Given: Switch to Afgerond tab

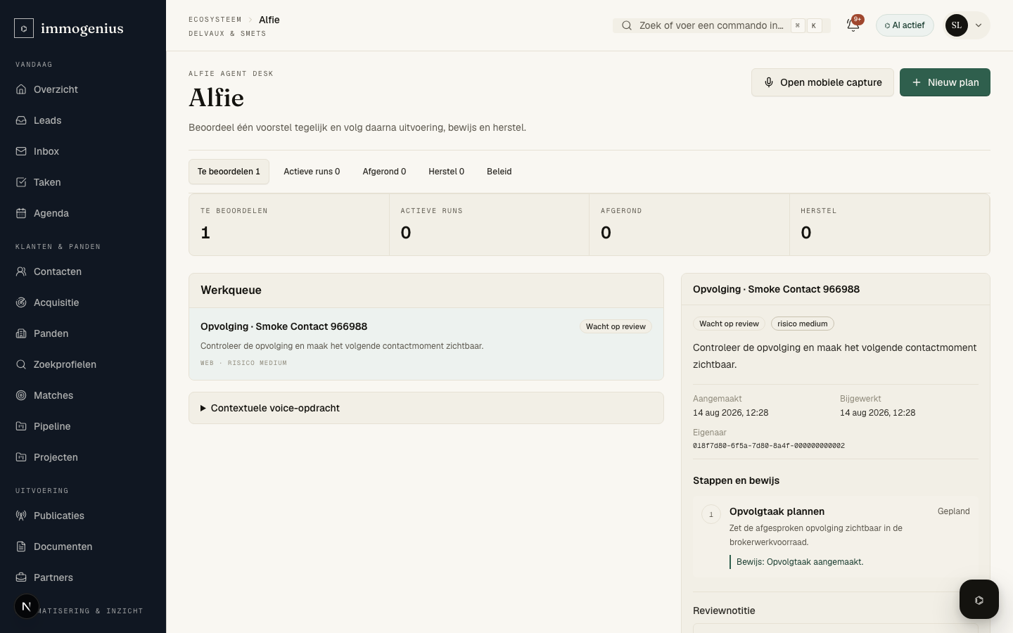Looking at the screenshot, I should [384, 172].
